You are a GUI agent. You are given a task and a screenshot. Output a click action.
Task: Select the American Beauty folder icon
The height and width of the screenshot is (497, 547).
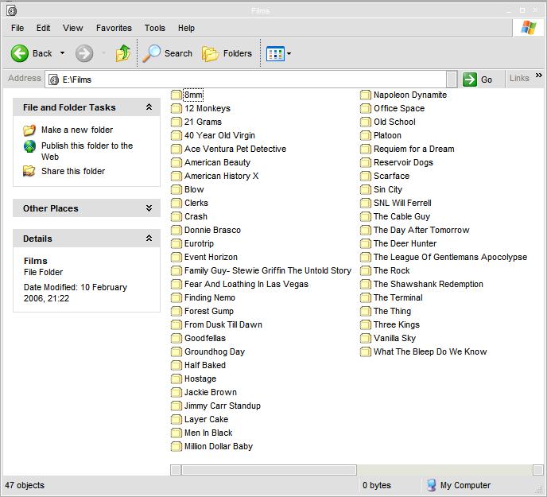click(177, 163)
